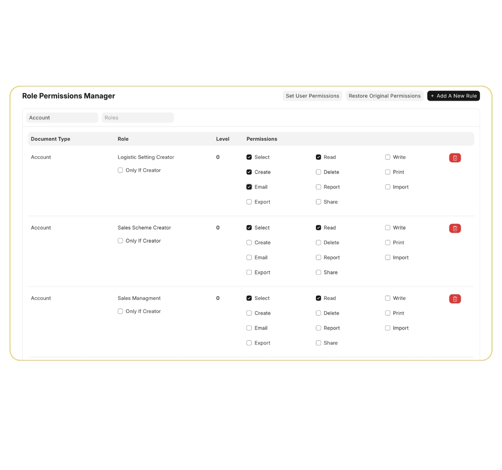
Task: Check Report for Sales Scheme Creator
Action: 318,258
